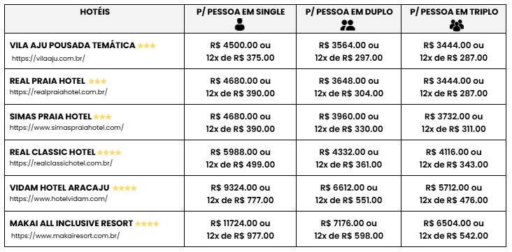512x252 pixels.
Task: Click Real Classic Hotel four-star rating
Action: click(109, 153)
